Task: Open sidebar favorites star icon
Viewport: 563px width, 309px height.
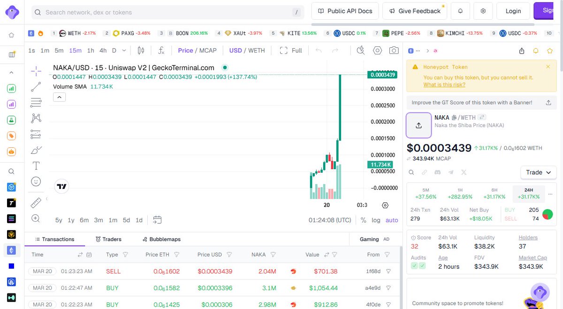Action: click(x=12, y=35)
